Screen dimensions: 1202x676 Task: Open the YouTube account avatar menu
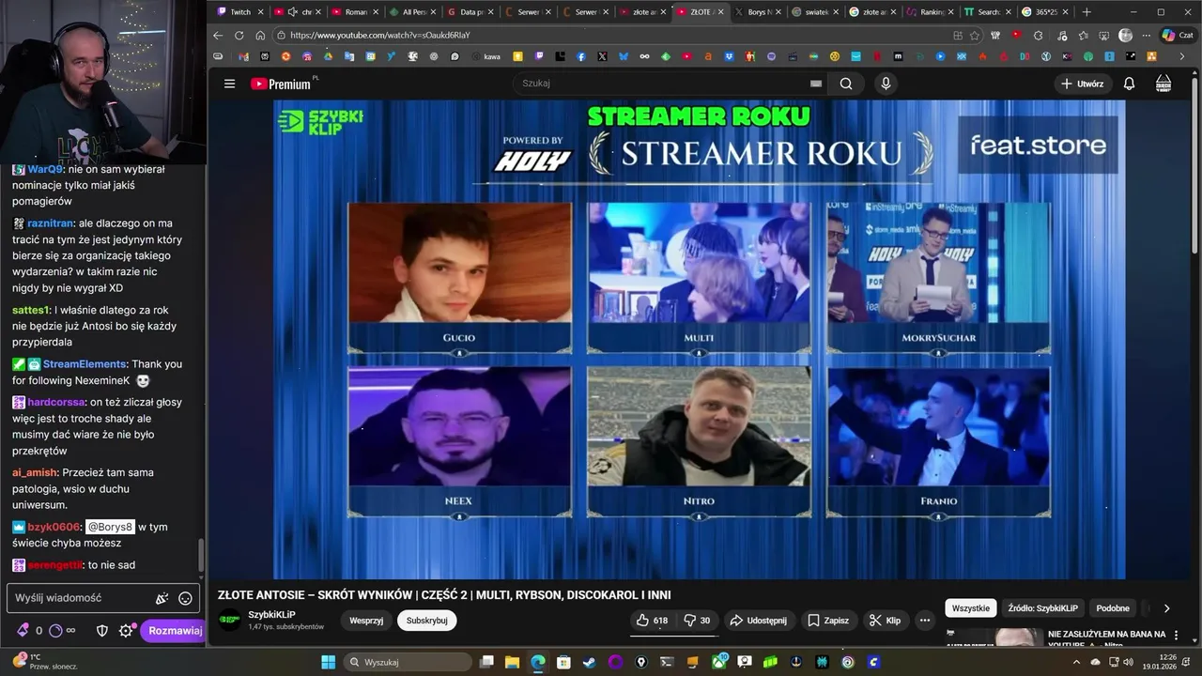[1163, 84]
